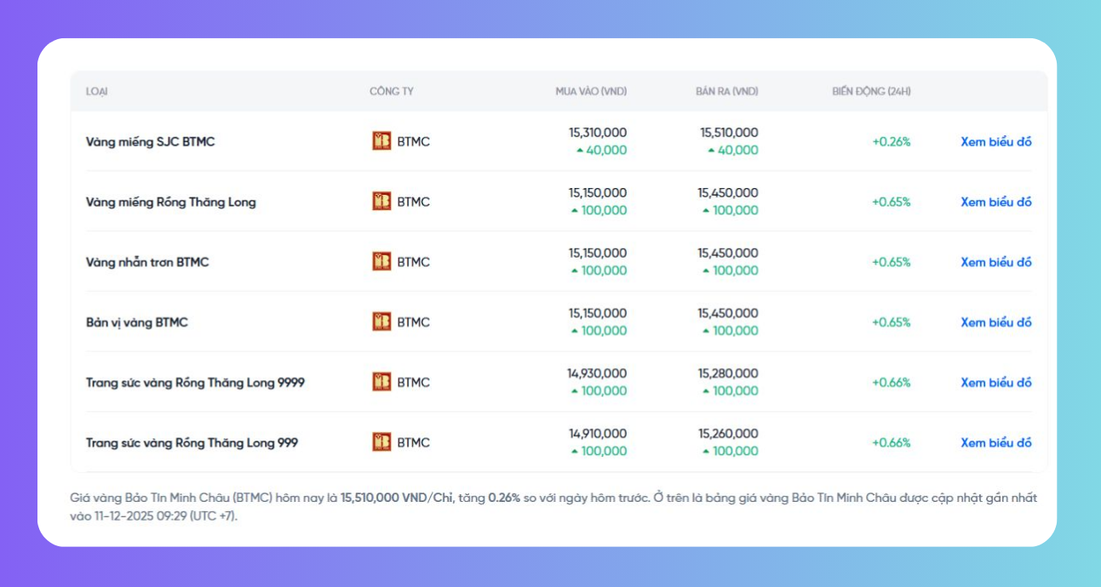View chart link for Vàng nhẫn trơn BTMC
Image resolution: width=1101 pixels, height=587 pixels.
(x=995, y=262)
